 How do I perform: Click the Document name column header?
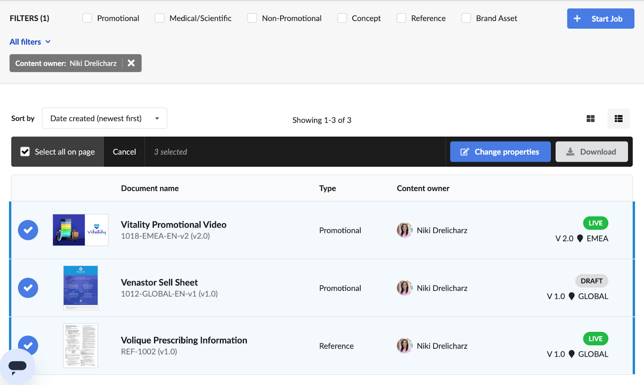(150, 188)
